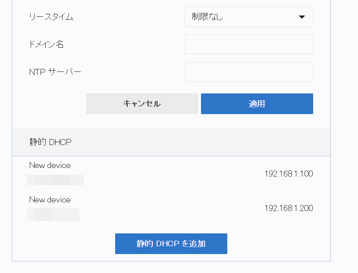358x273 pixels.
Task: Click the 192.168.1.200 address
Action: pos(289,208)
